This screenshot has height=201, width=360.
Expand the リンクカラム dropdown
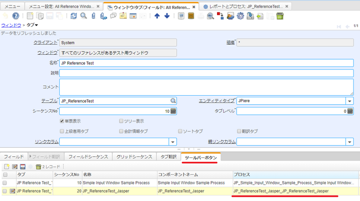click(172, 142)
